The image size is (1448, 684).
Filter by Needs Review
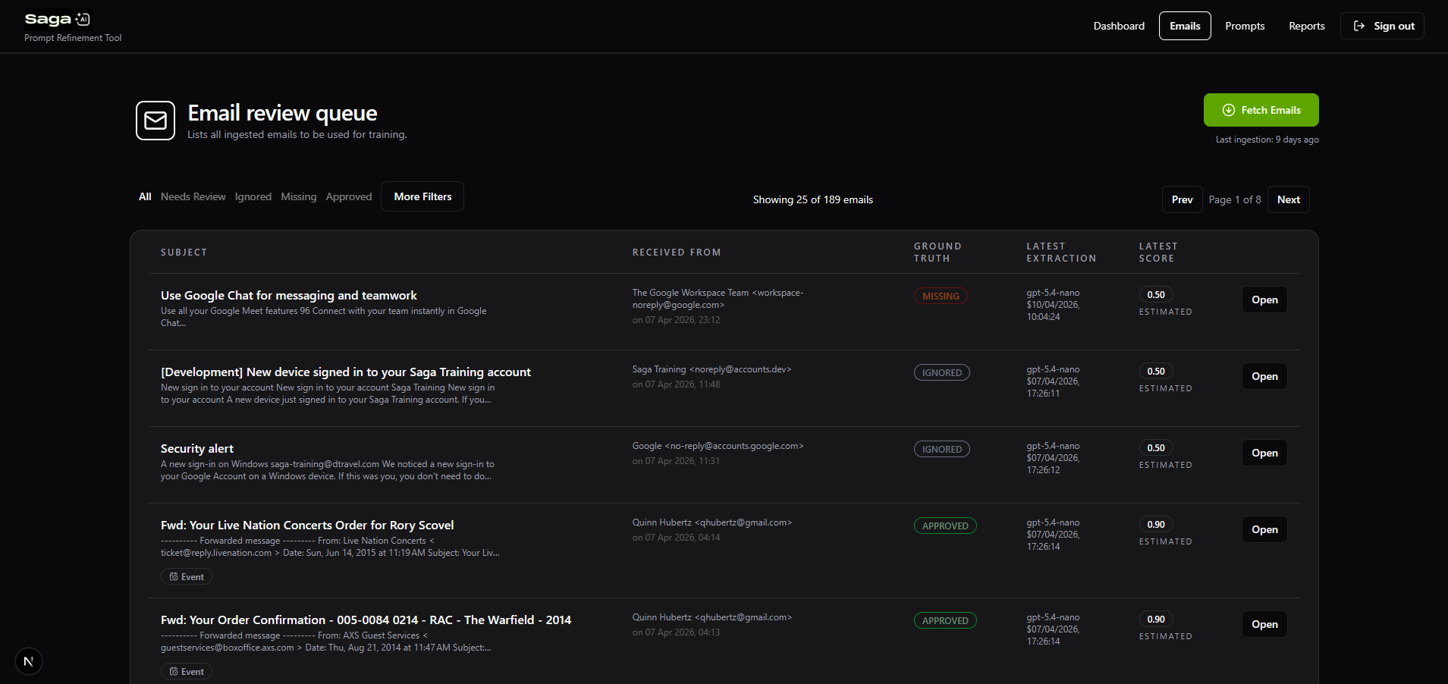point(193,196)
